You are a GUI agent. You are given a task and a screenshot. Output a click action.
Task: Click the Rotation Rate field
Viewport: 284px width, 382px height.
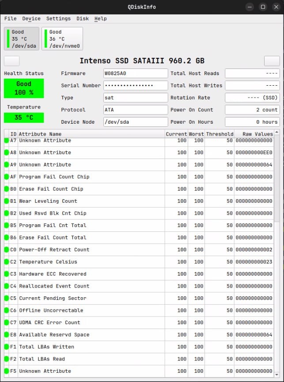[x=252, y=98]
